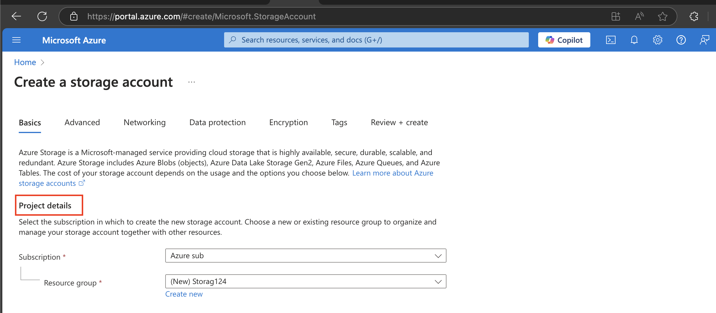
Task: Expand the Resource group dropdown showing Storag124
Action: point(306,281)
